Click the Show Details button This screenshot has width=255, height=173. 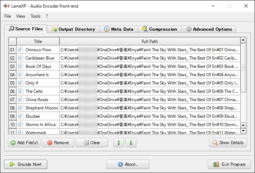click(228, 143)
